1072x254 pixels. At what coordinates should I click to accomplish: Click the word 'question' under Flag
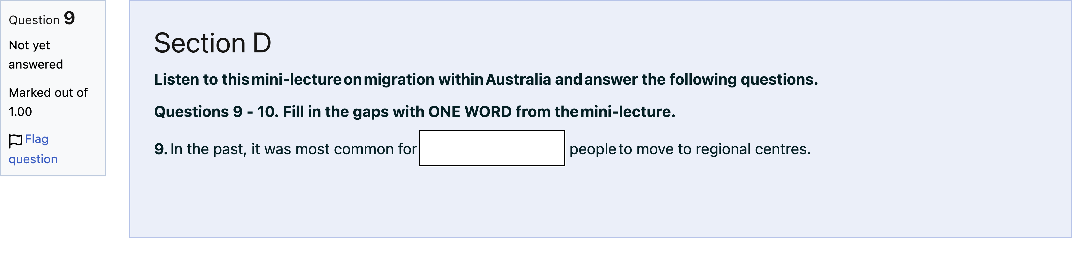click(x=33, y=159)
